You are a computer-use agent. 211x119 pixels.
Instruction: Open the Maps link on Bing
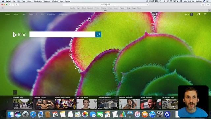coord(24,14)
